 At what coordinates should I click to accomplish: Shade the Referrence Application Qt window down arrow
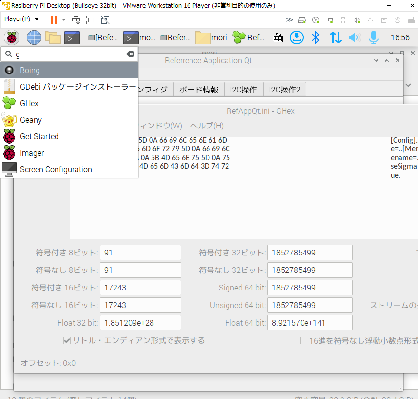click(376, 60)
